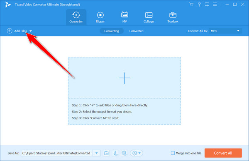
Task: Open the output folder icon
Action: click(x=106, y=153)
